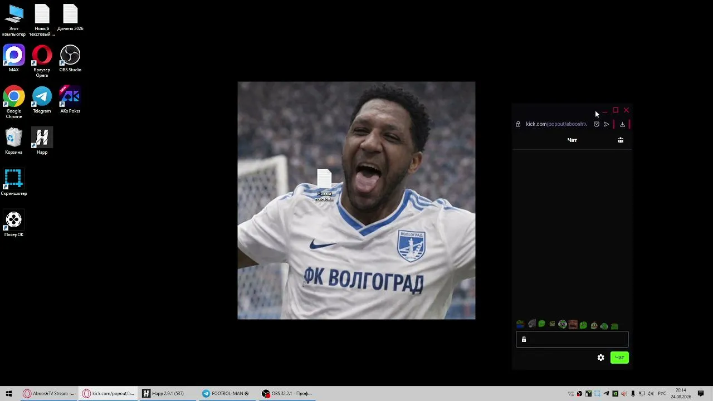713x401 pixels.
Task: Click the arrow send icon in address bar
Action: [607, 124]
